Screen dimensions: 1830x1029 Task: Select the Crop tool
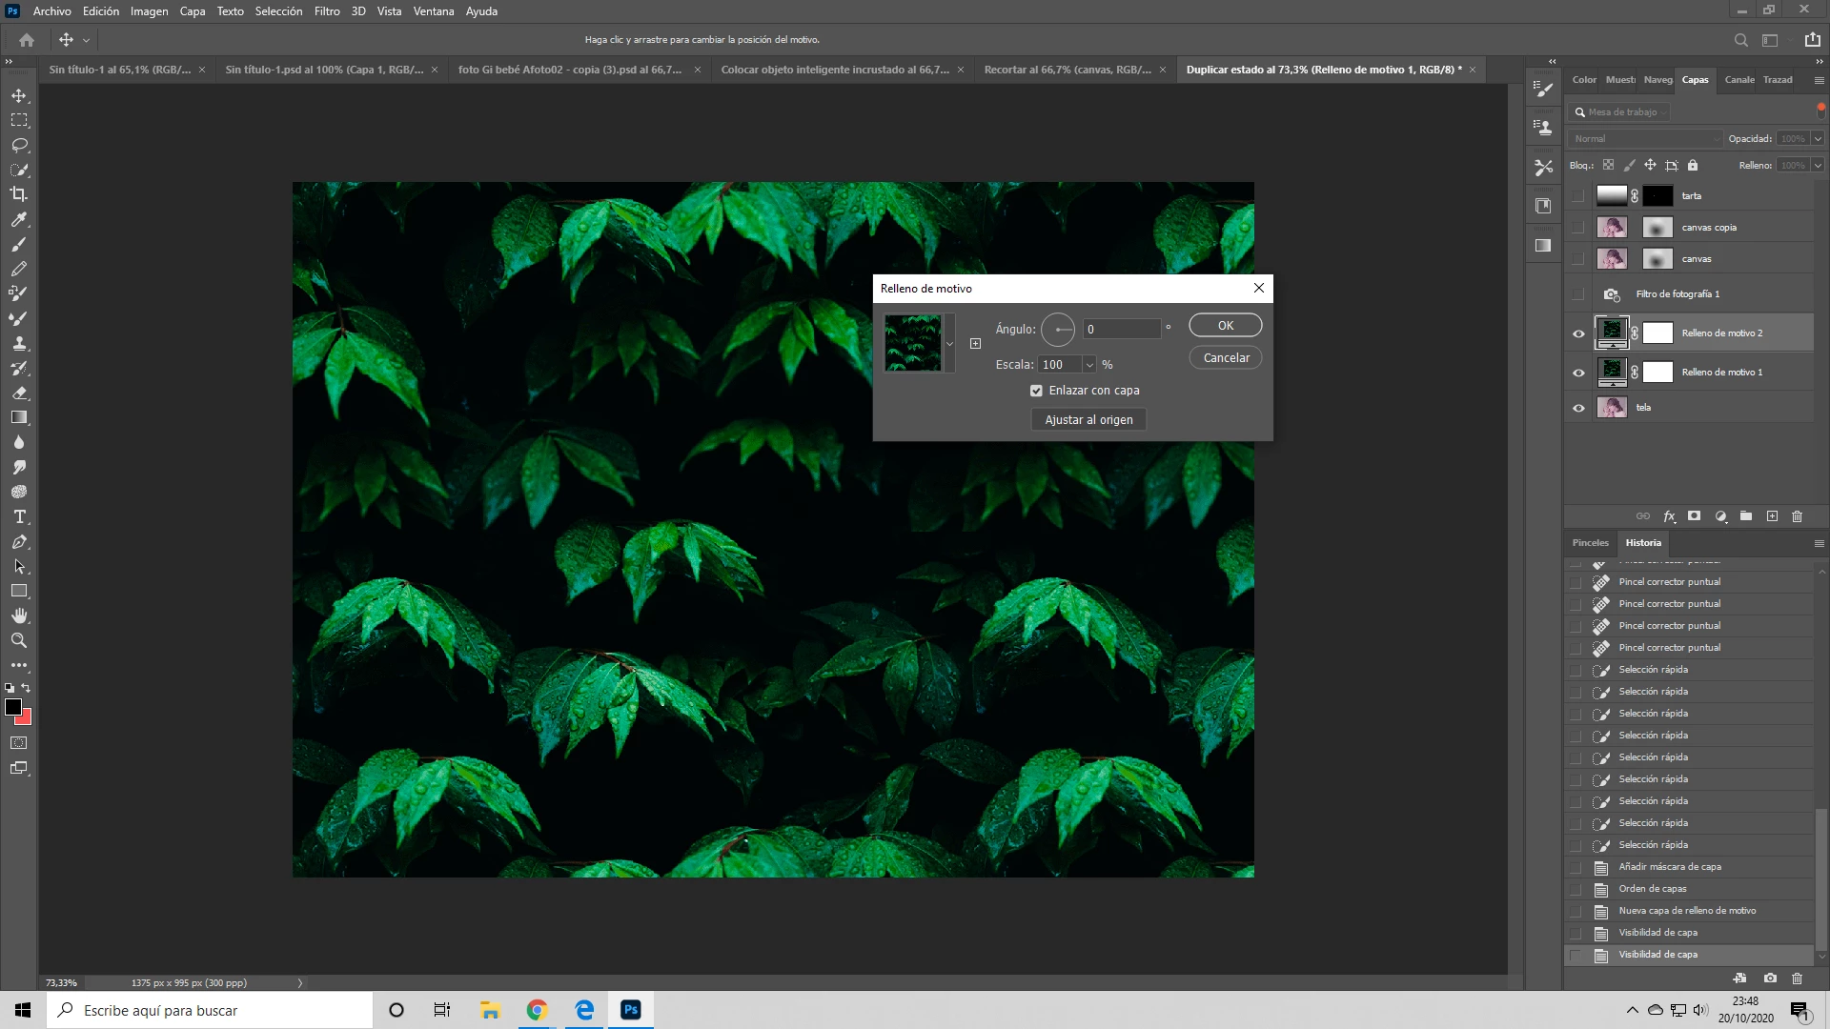[x=19, y=194]
